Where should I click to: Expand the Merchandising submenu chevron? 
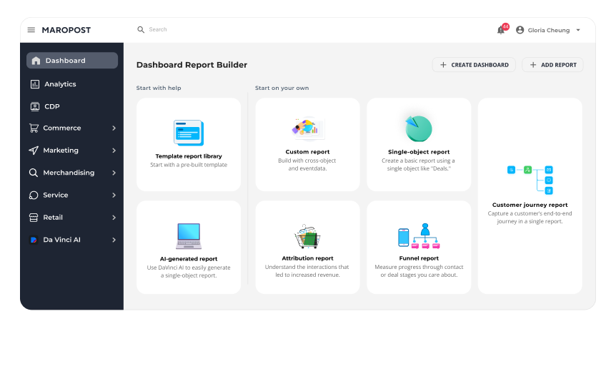click(114, 173)
